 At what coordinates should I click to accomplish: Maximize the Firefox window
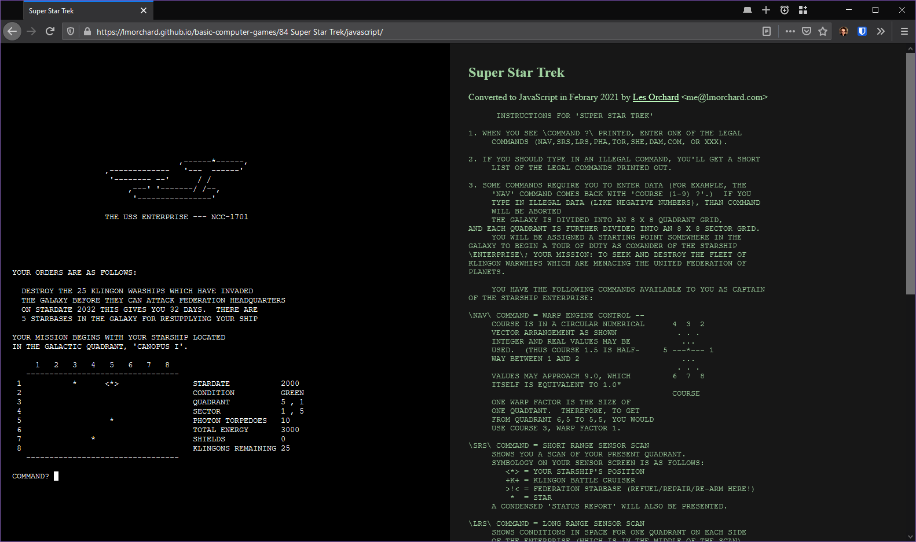[x=875, y=10]
